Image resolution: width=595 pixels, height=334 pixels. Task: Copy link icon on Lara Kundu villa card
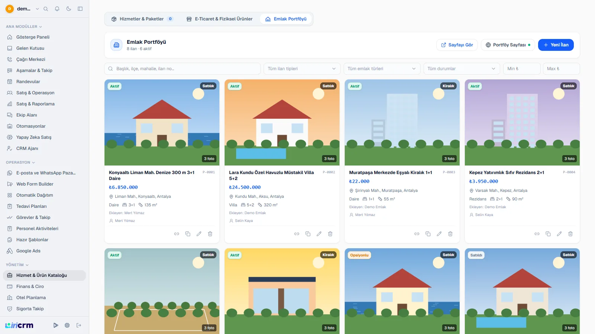[x=297, y=234]
